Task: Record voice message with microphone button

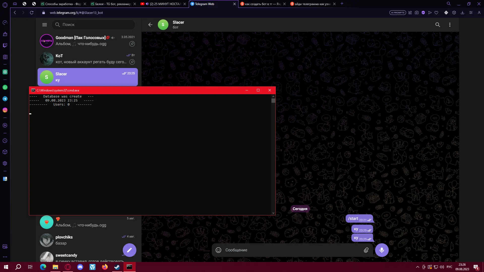Action: coord(382,250)
